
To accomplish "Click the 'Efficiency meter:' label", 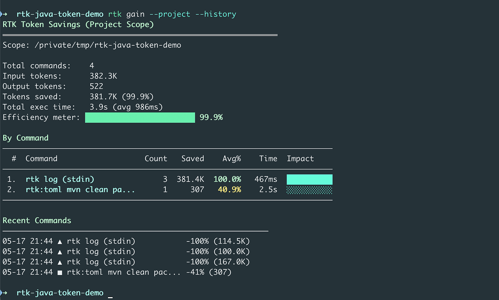I will tap(41, 117).
